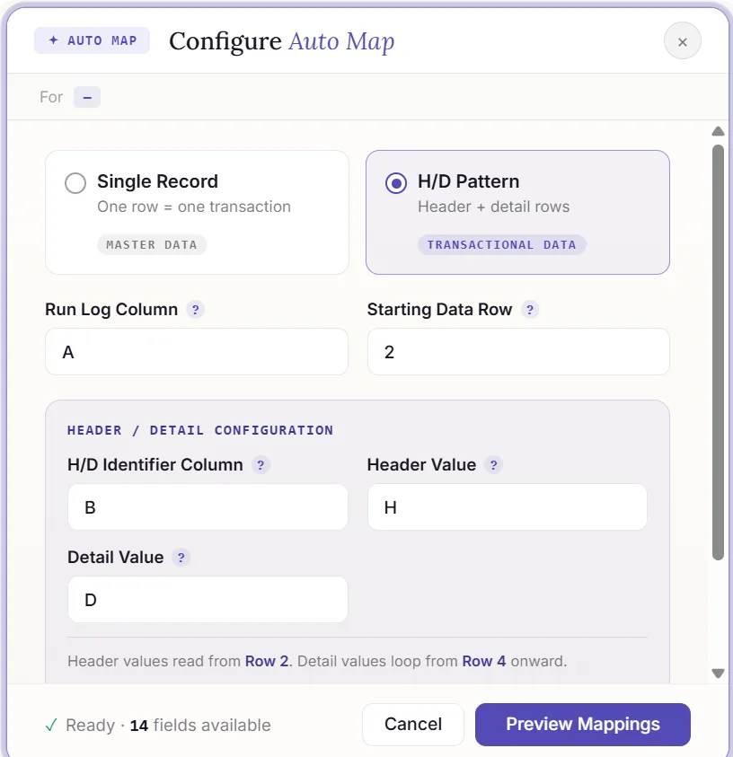This screenshot has height=757, width=733.
Task: Click the 'Row 2' text in the note
Action: pyautogui.click(x=267, y=661)
